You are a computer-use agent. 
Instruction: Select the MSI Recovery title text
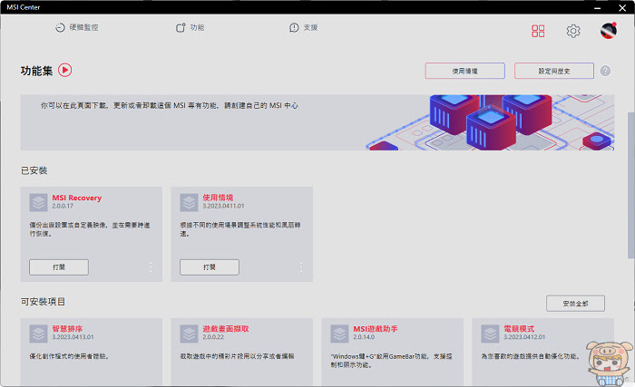[76, 198]
